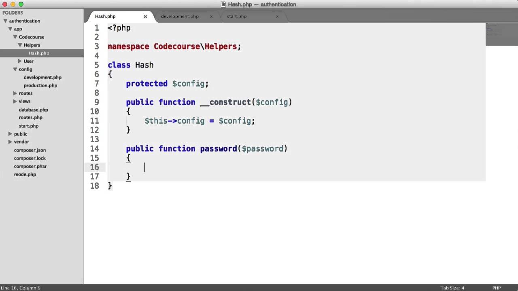
Task: Switch to the Hash.php tab
Action: pos(105,17)
